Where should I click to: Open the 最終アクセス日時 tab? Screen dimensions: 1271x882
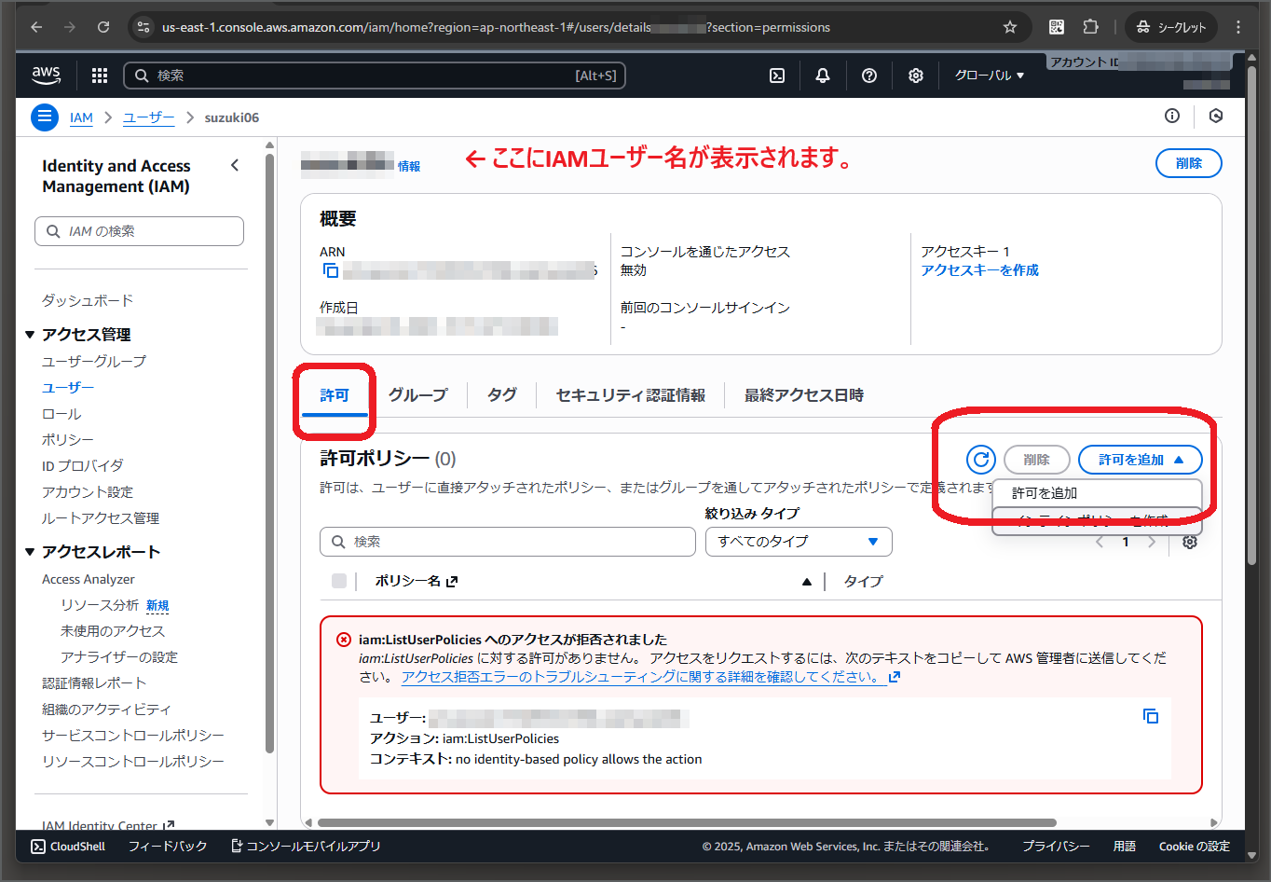click(x=803, y=395)
